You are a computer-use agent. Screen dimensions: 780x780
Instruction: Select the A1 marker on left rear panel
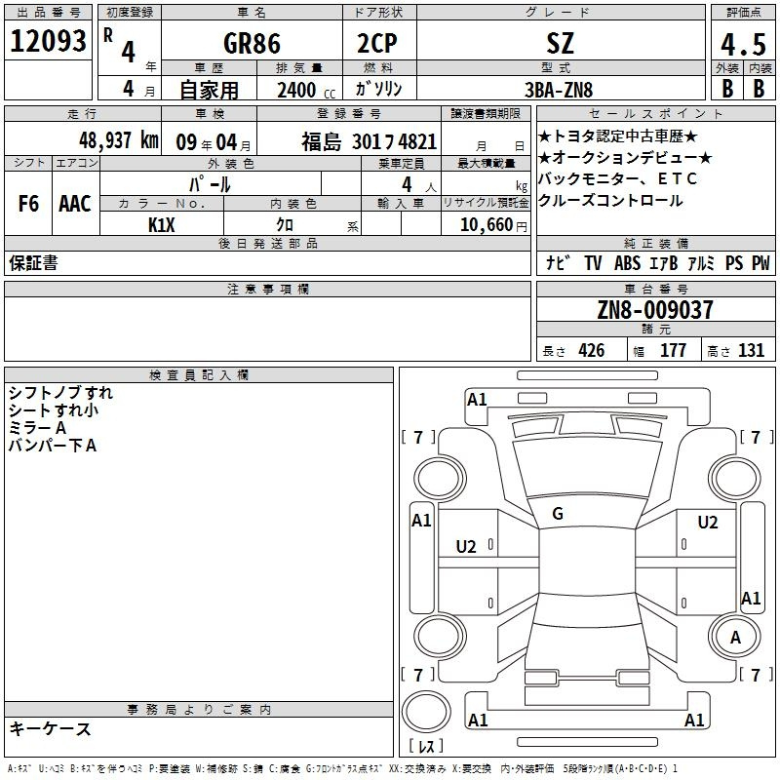pyautogui.click(x=423, y=521)
